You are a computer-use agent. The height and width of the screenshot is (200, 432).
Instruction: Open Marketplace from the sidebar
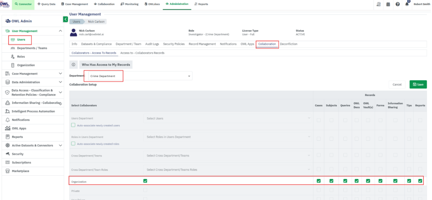(20, 171)
